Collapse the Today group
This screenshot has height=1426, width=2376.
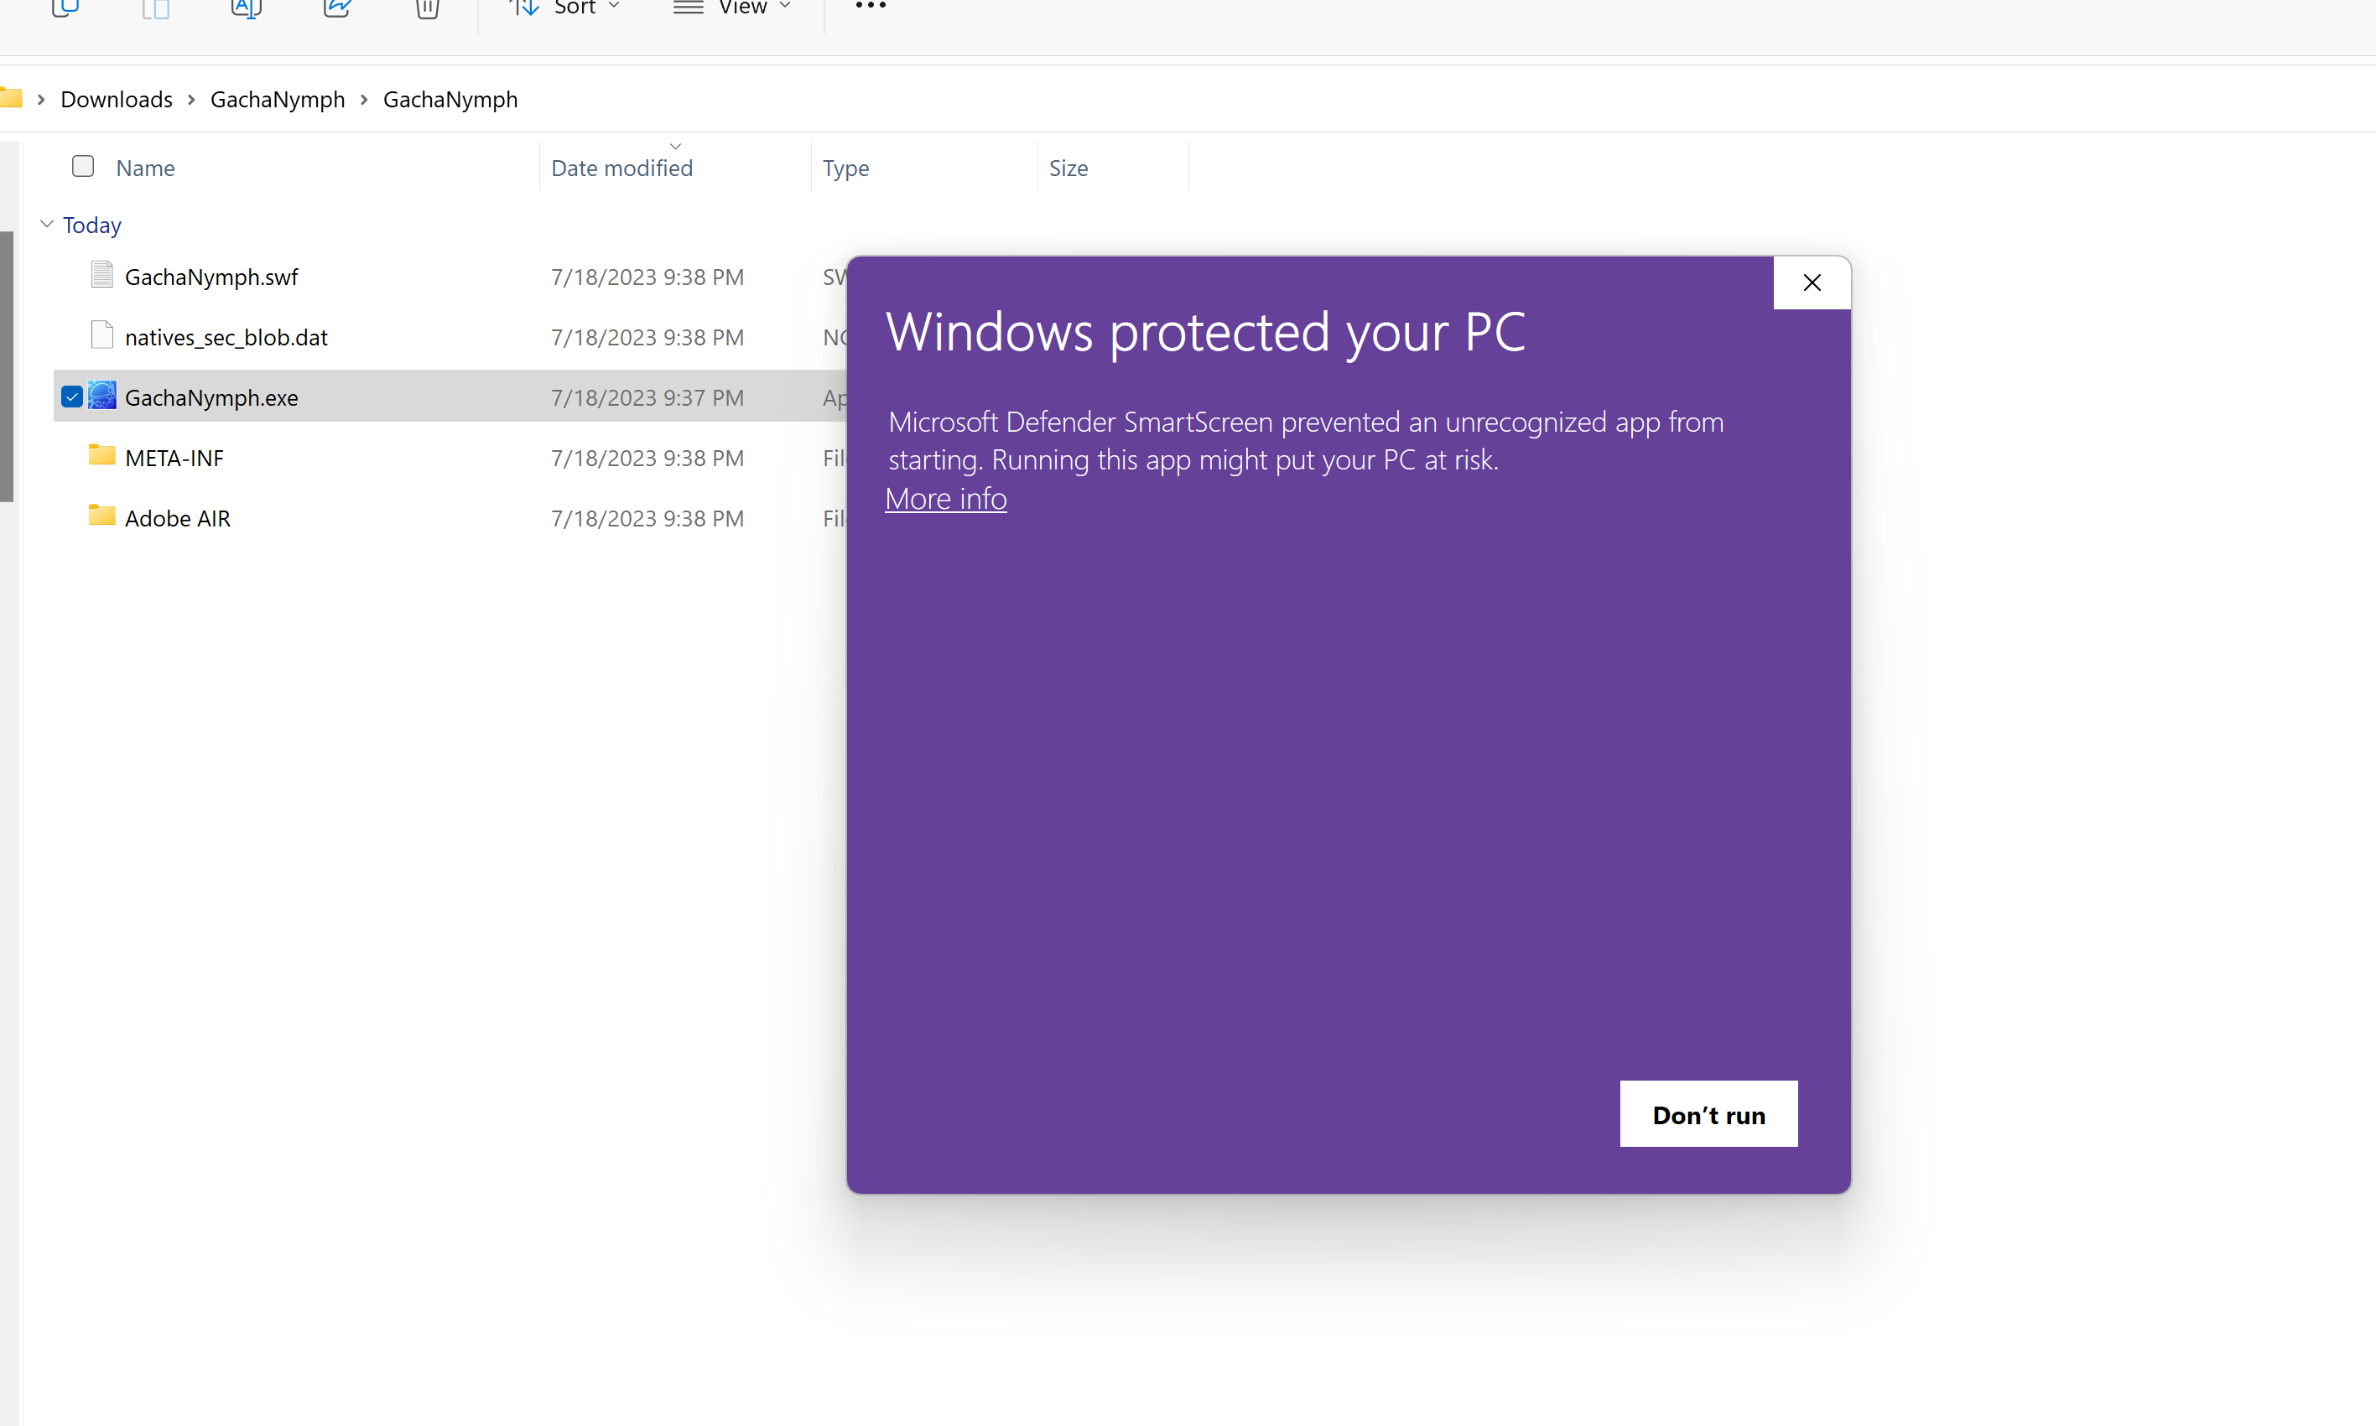tap(47, 224)
